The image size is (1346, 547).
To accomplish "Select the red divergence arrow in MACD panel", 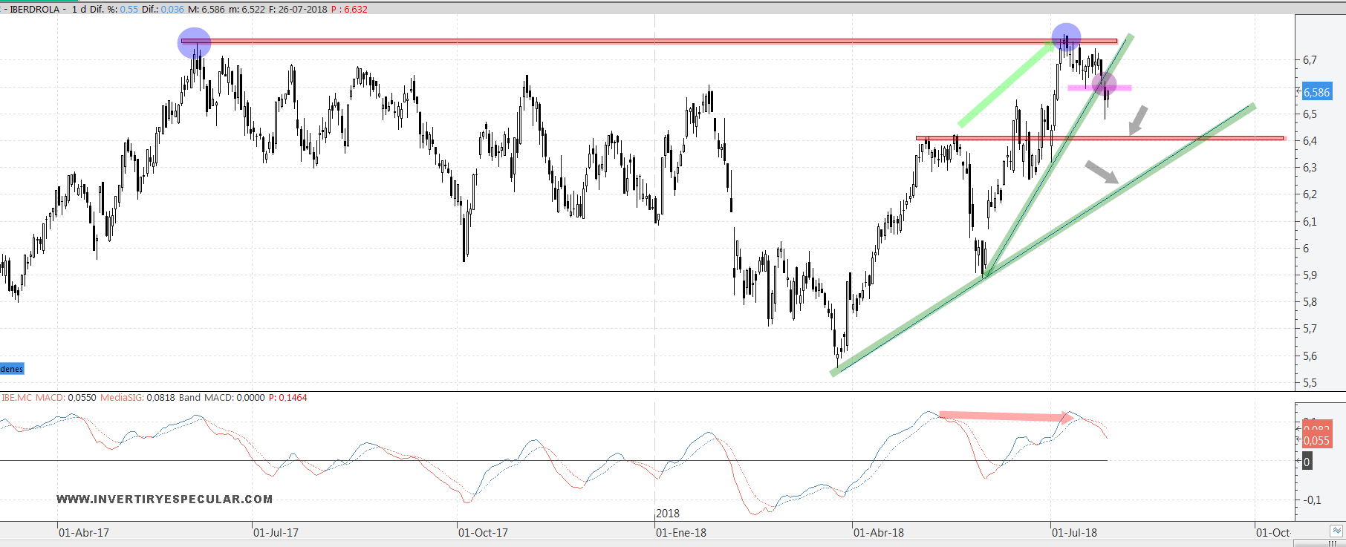I will point(1004,416).
